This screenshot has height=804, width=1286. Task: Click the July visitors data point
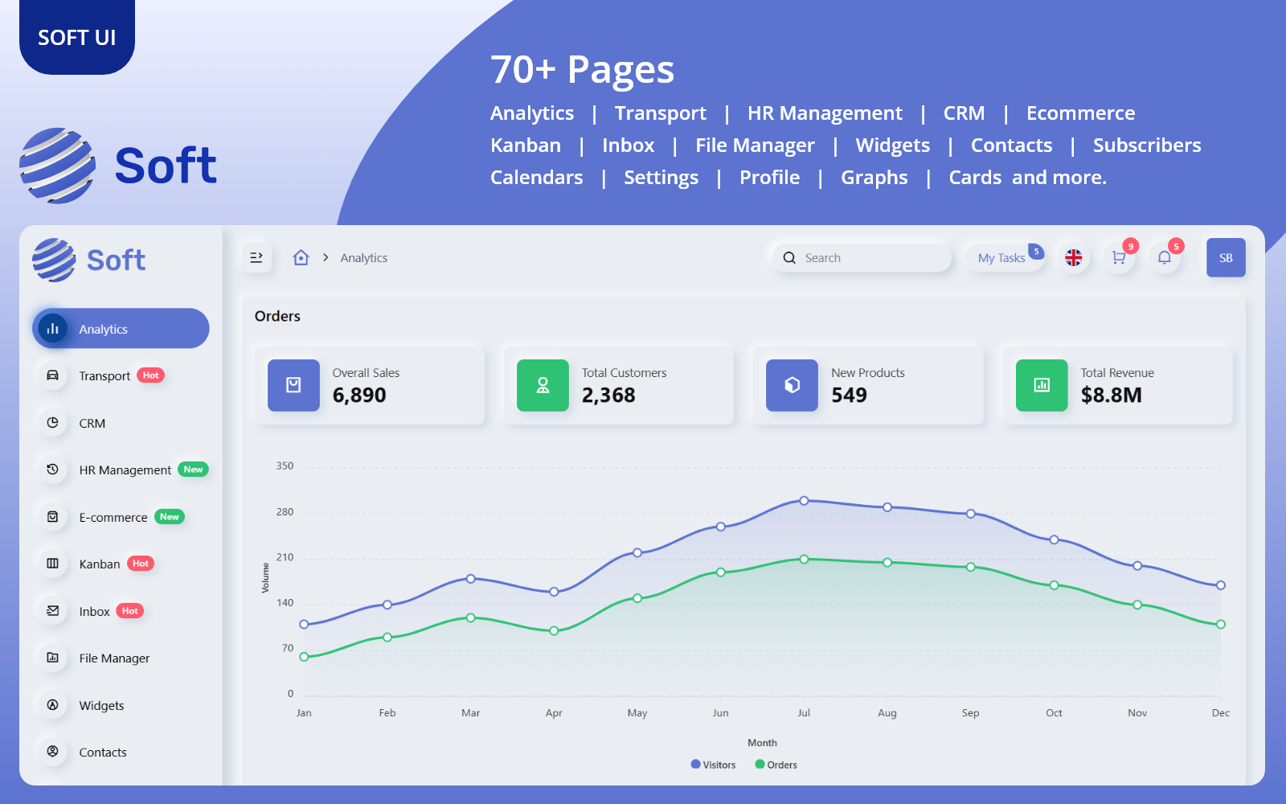click(804, 501)
